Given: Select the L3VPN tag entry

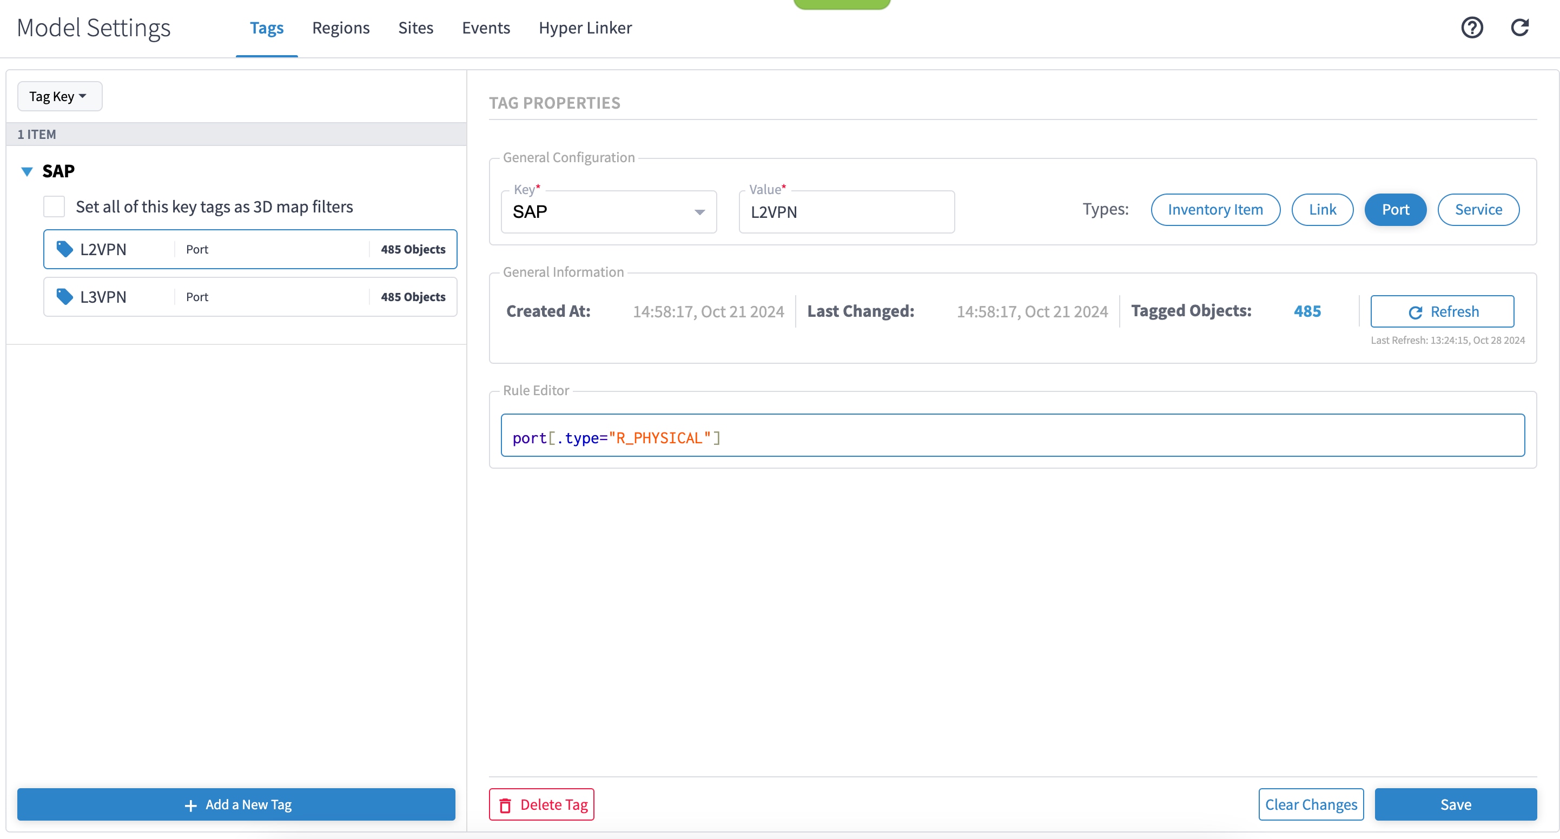Looking at the screenshot, I should tap(249, 297).
